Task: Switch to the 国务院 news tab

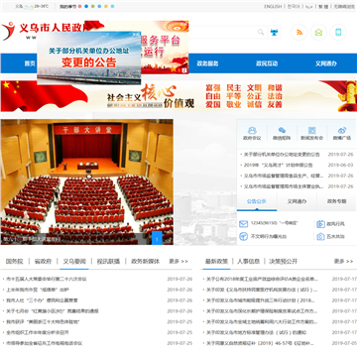Action: click(14, 261)
